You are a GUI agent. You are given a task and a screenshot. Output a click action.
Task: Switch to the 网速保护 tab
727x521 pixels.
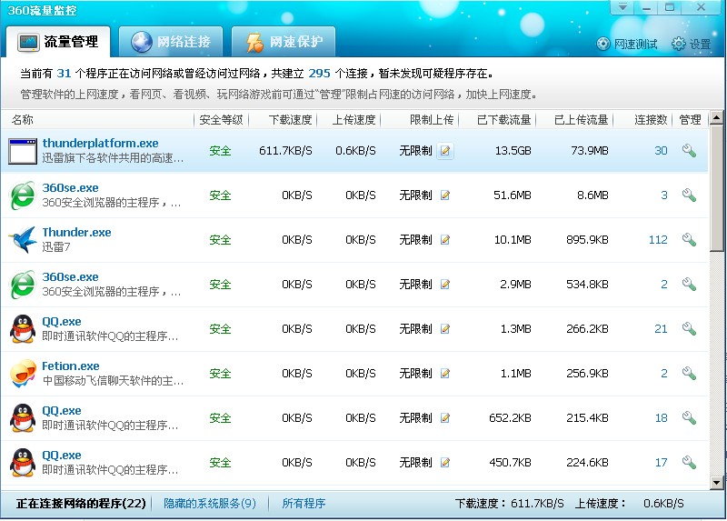(284, 42)
